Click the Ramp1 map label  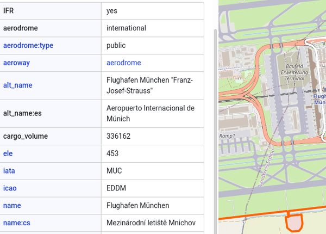click(x=227, y=136)
